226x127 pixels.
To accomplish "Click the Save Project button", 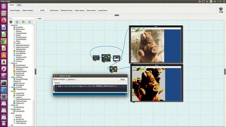I will tap(15, 10).
